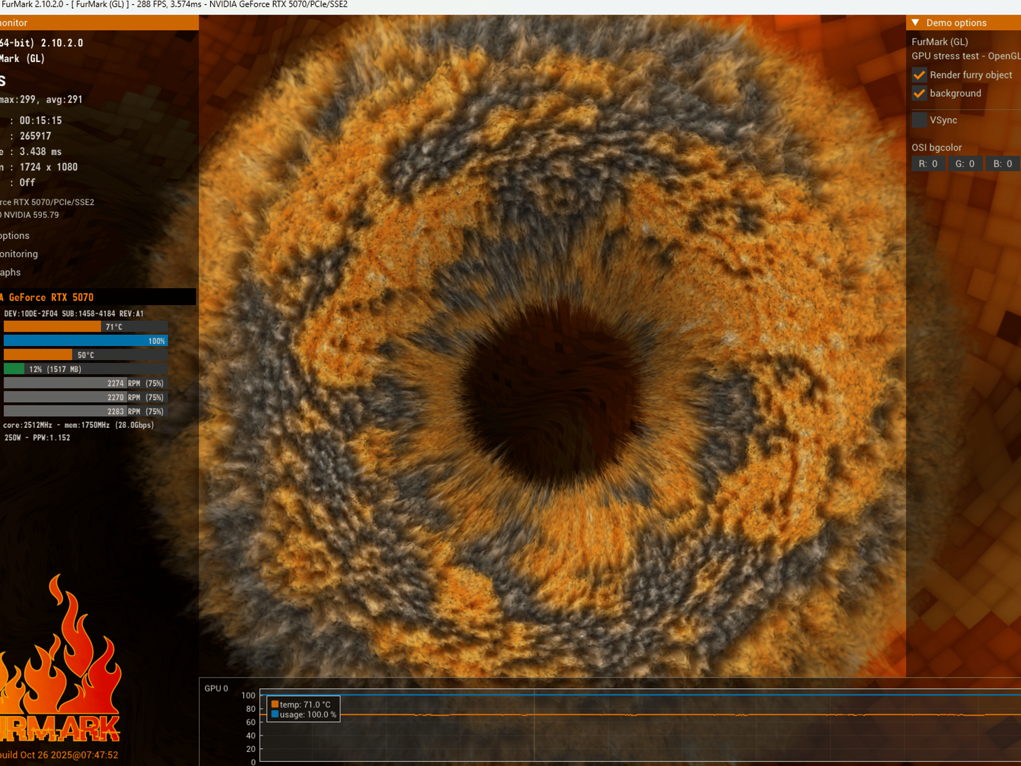
Task: Click the monitor panel orange title bar
Action: click(99, 22)
